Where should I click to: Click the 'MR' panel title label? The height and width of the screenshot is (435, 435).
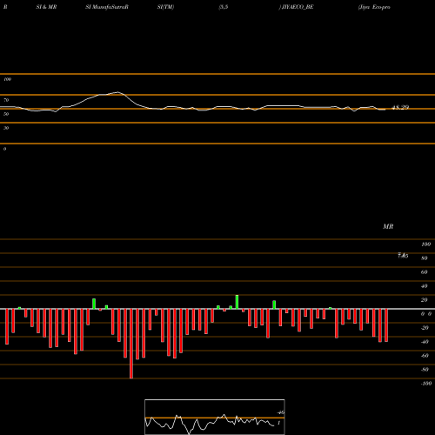[388, 226]
